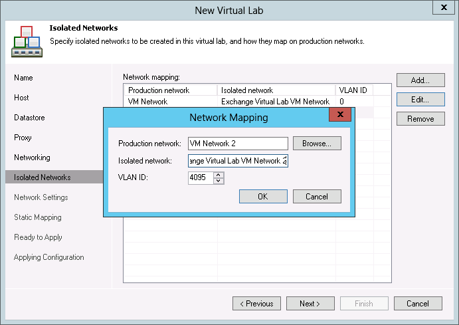This screenshot has width=459, height=325.
Task: Sort by Isolated network column header
Action: 276,90
